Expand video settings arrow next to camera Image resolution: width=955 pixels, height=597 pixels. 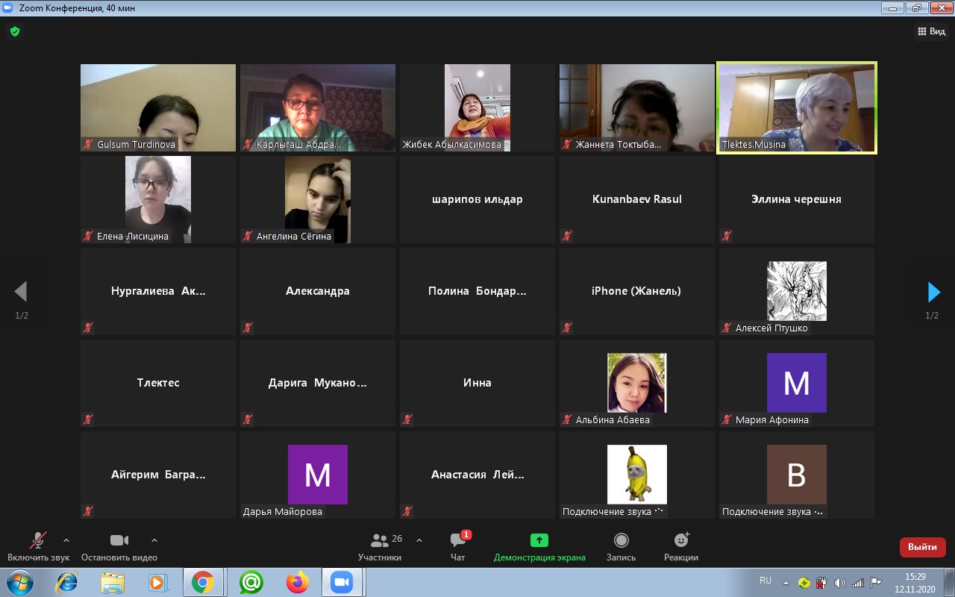(154, 540)
